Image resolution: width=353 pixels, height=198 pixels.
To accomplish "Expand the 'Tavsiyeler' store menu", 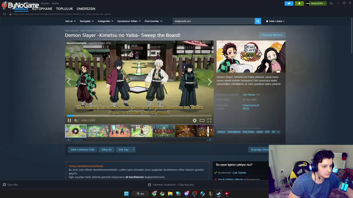I will tap(87, 21).
